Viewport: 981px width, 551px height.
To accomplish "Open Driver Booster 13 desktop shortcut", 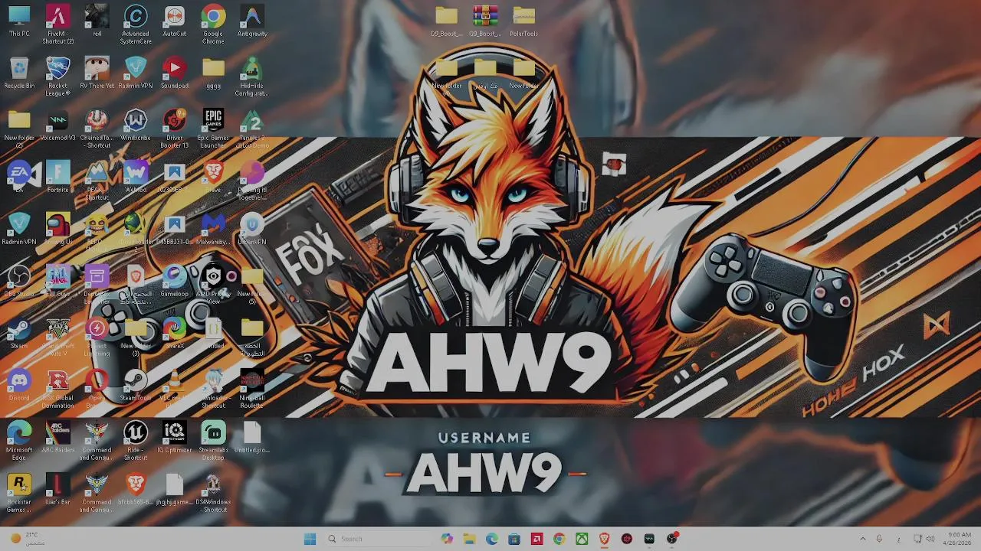I will tap(175, 129).
